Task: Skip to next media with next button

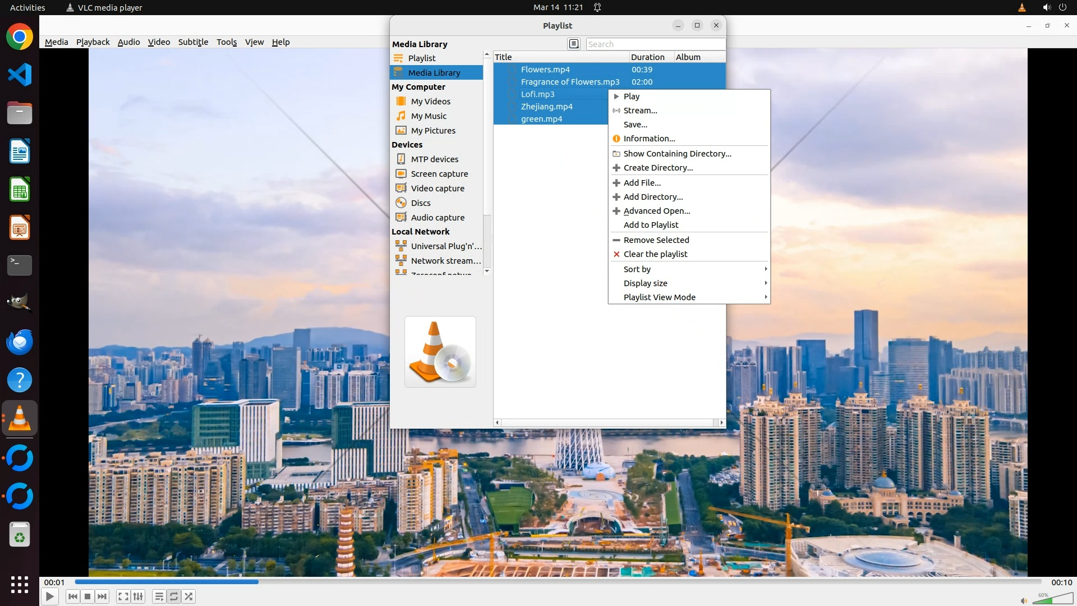Action: pos(102,596)
